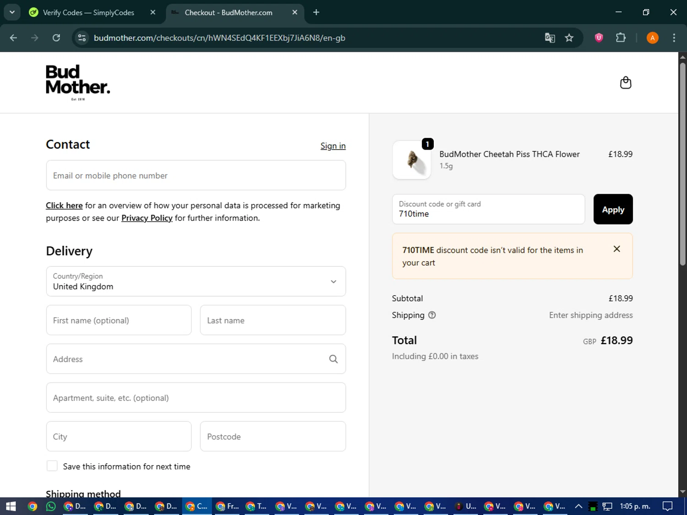Click the Including £0.00 in taxes text
The height and width of the screenshot is (515, 687).
pos(435,356)
